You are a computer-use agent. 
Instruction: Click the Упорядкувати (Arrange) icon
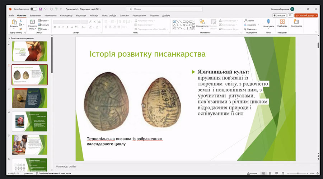(202, 22)
